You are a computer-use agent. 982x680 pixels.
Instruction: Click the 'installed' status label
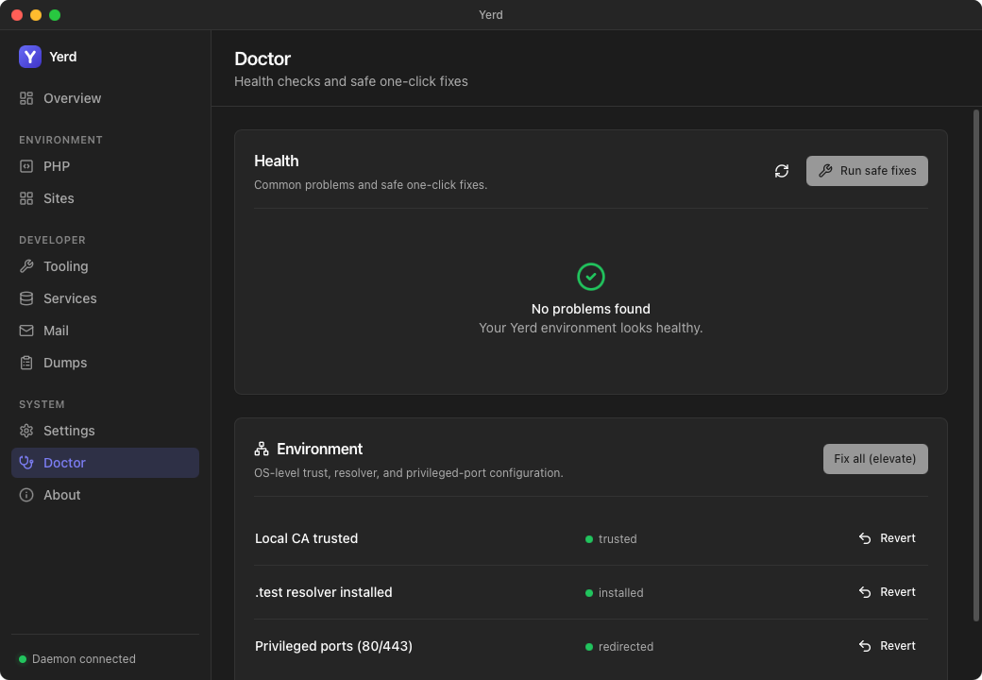click(620, 593)
